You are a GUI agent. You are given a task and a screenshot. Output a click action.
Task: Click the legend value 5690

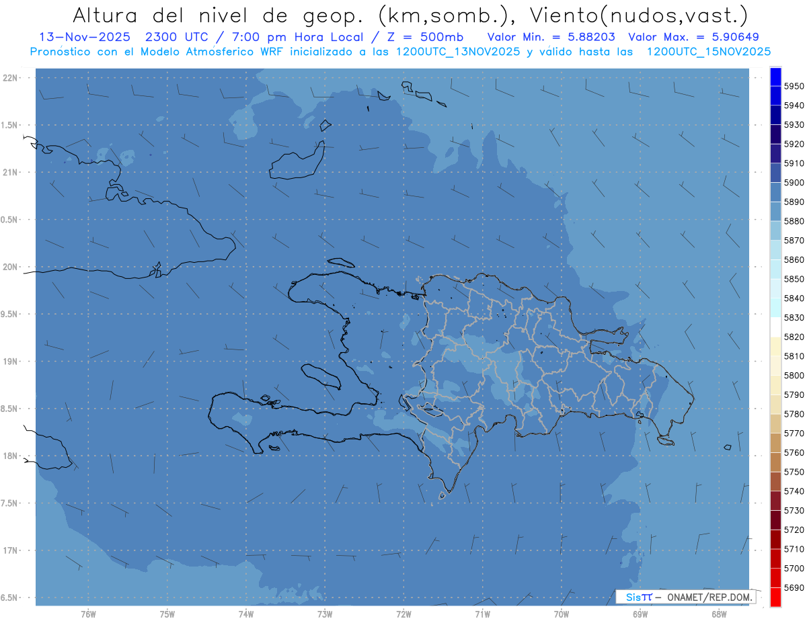[x=794, y=587]
